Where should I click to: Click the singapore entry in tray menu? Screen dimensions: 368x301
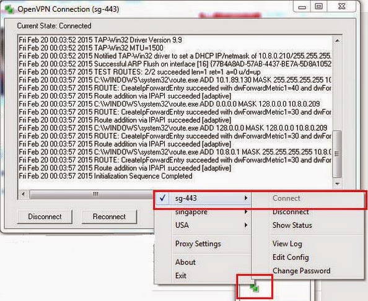[191, 212]
